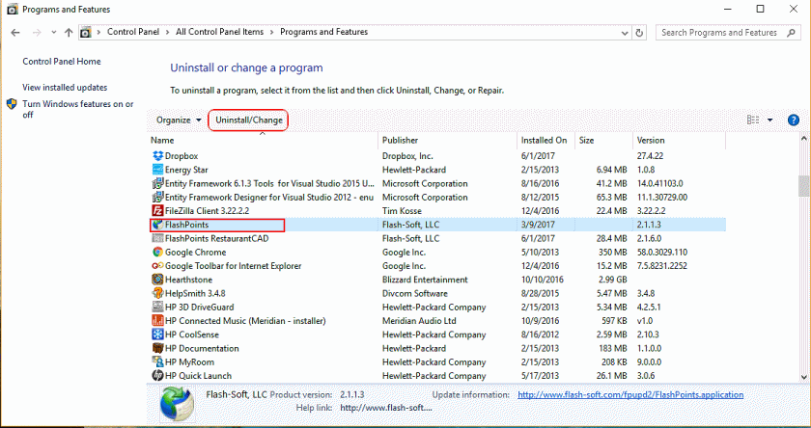Open the FlashPoints update information URL

630,394
